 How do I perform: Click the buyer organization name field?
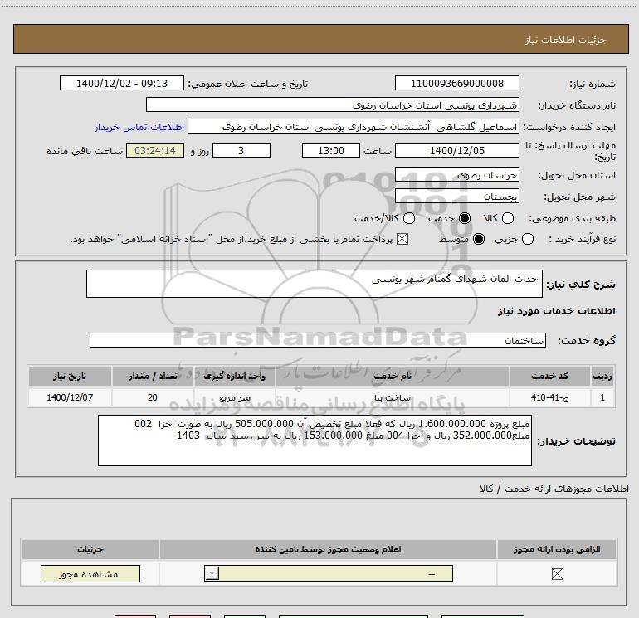(333, 105)
